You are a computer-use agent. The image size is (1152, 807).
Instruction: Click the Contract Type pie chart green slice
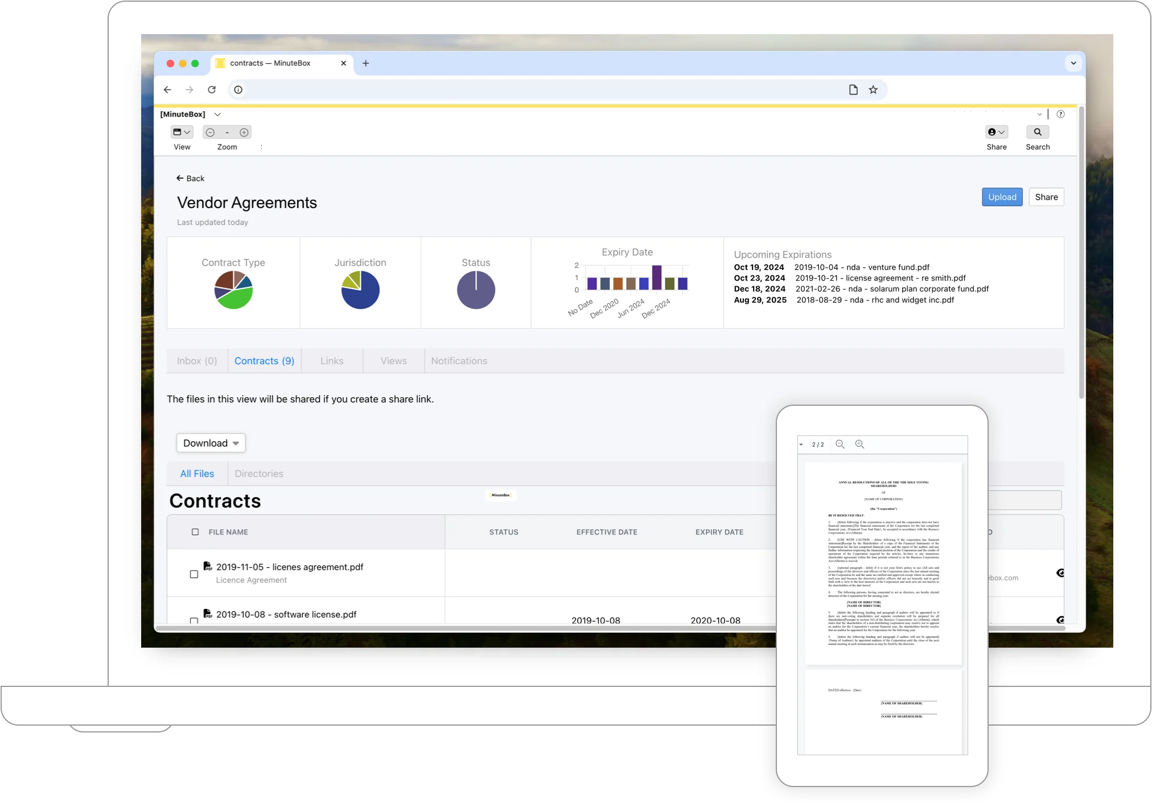pyautogui.click(x=237, y=299)
